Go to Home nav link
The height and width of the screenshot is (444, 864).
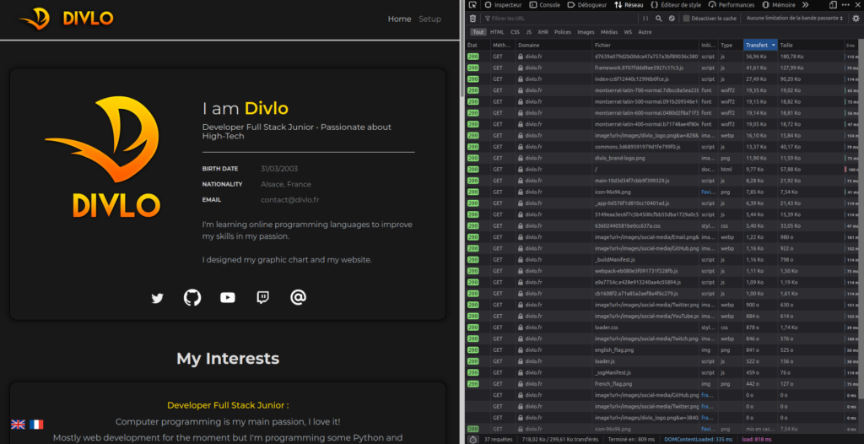point(399,19)
